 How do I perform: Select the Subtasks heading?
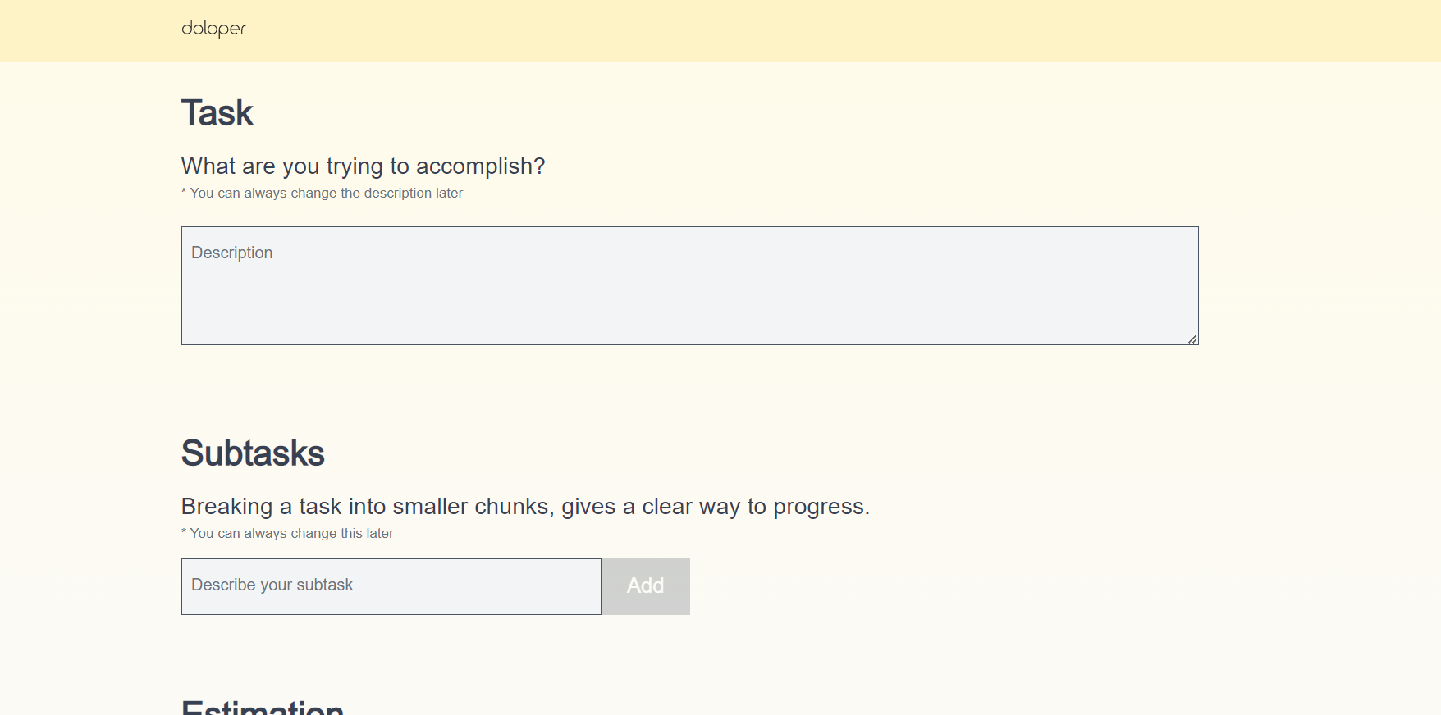point(253,453)
